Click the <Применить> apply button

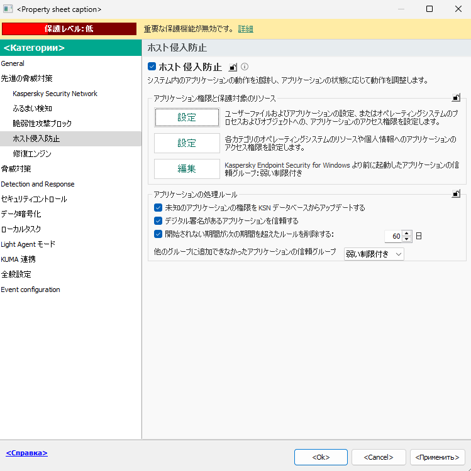point(437,457)
